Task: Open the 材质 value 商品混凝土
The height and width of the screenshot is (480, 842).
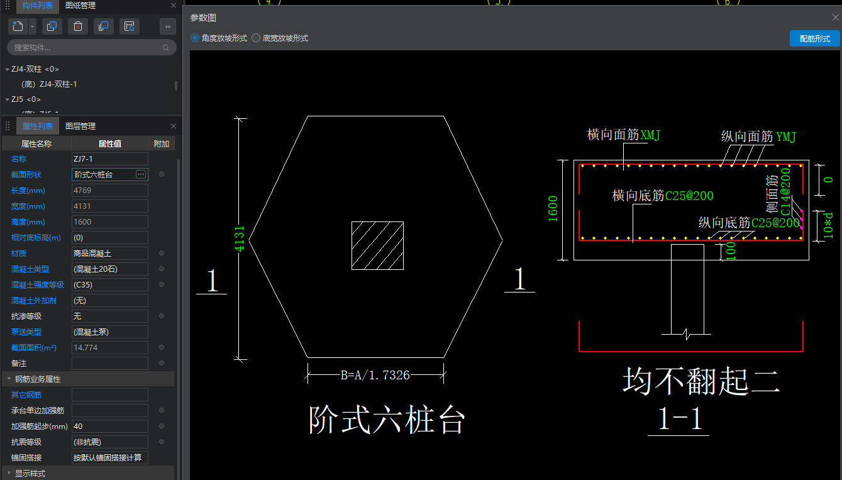Action: [x=110, y=253]
